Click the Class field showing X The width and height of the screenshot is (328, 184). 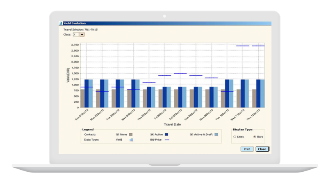(x=75, y=35)
